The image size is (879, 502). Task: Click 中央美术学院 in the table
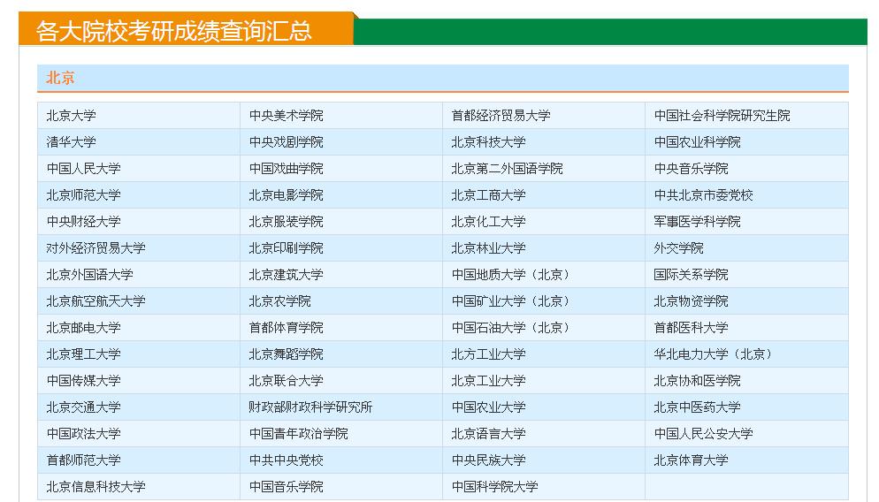286,116
